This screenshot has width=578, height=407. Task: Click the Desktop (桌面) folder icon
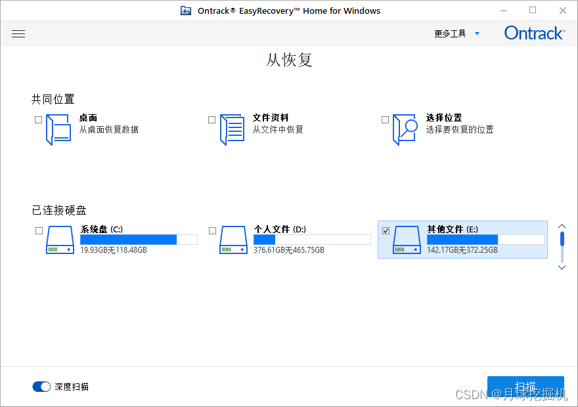pos(58,130)
